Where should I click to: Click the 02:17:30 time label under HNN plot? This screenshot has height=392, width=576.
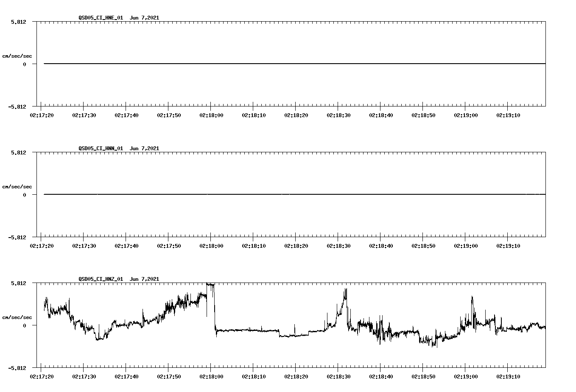coord(84,246)
